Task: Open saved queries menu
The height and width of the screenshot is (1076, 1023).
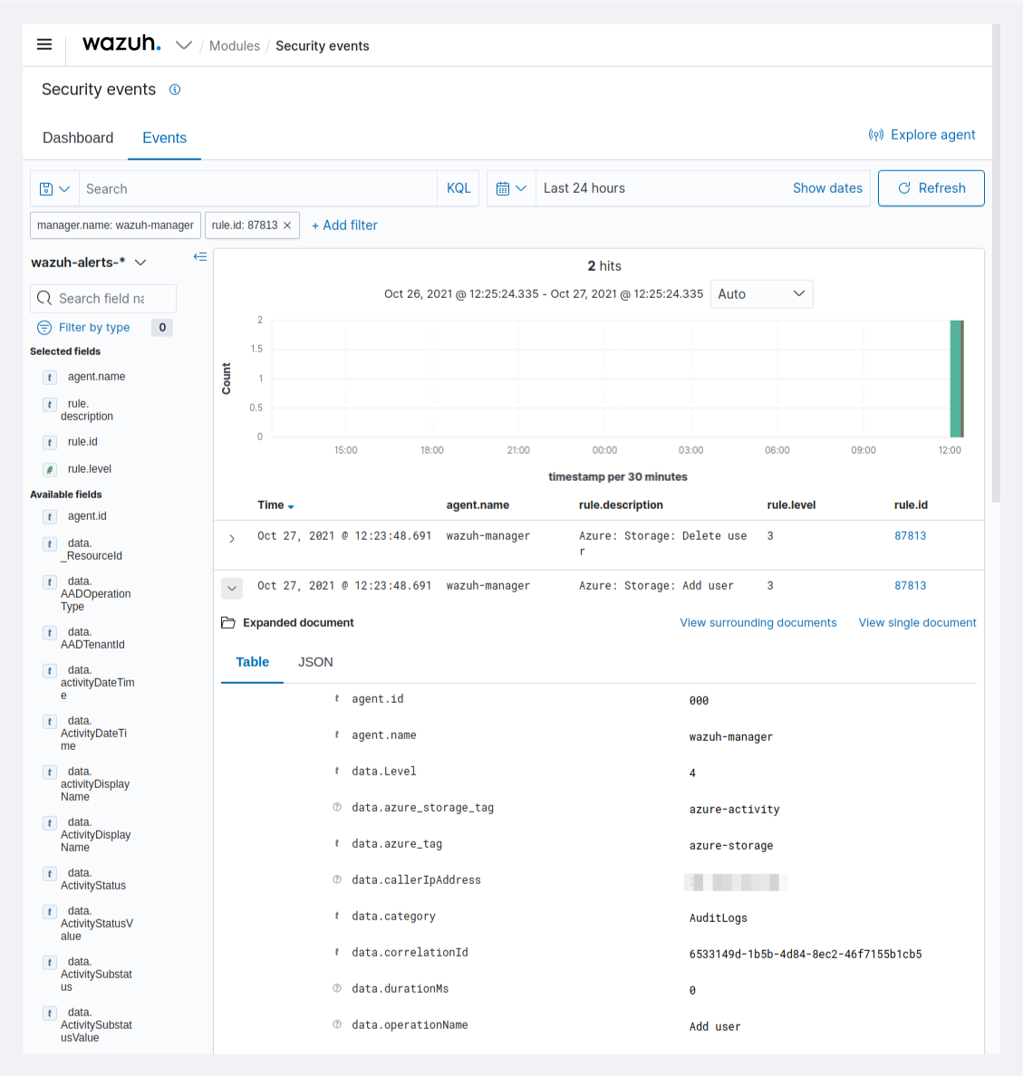Action: [x=55, y=188]
